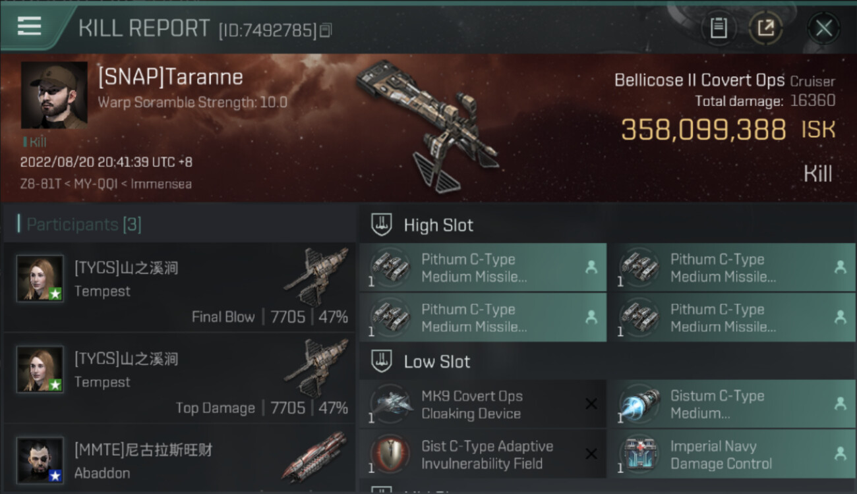View the Final Blow participant entry
This screenshot has height=494, width=857.
tap(179, 287)
